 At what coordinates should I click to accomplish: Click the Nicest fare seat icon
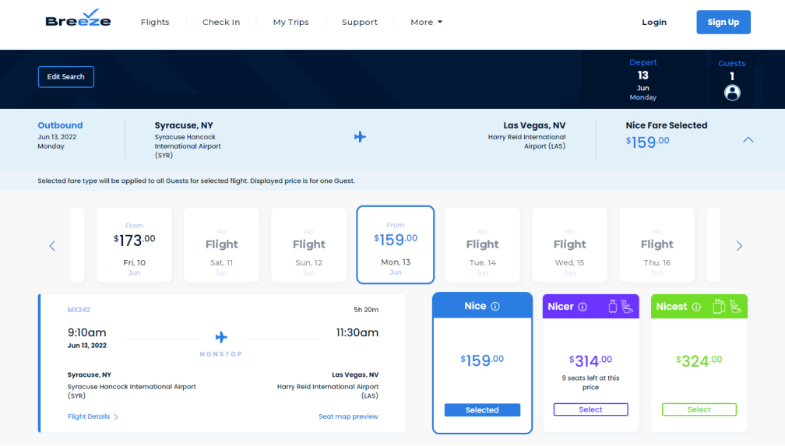click(x=735, y=307)
